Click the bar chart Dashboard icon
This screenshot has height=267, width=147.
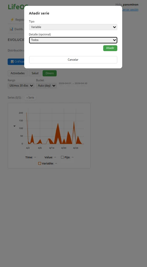11,29
